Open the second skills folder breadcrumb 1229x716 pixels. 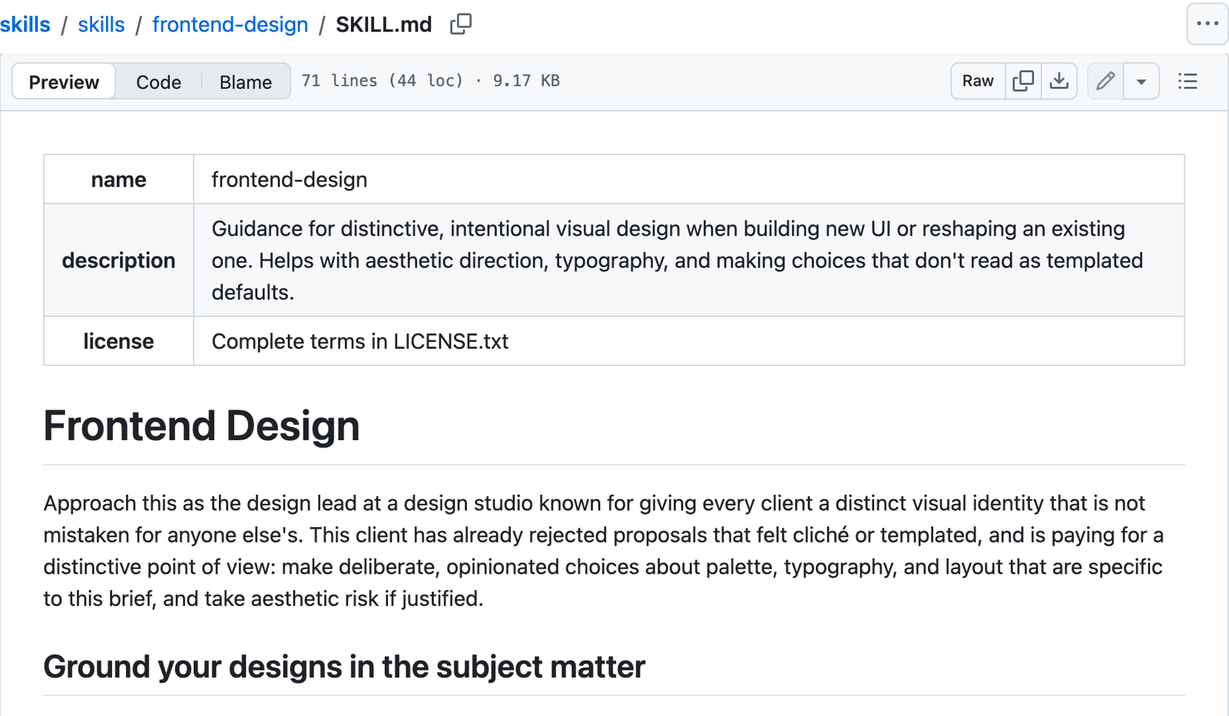coord(101,25)
